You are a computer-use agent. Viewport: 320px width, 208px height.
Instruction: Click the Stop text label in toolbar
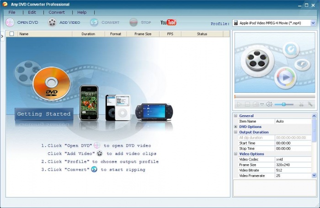(x=146, y=22)
